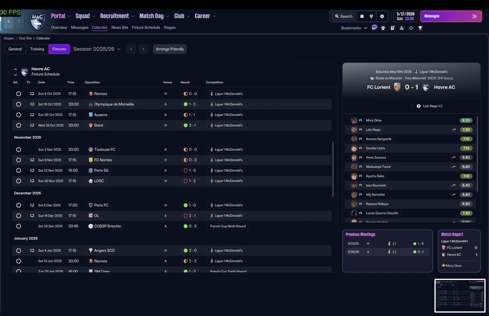Image resolution: width=489 pixels, height=316 pixels.
Task: Expand the Recruitment menu chevron
Action: (x=133, y=16)
